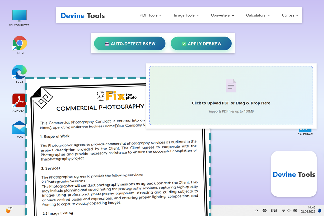The image size is (324, 216).
Task: Open the Calendar desktop icon
Action: 305,132
